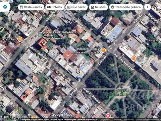Open the Términos link in footer

pos(117,120)
